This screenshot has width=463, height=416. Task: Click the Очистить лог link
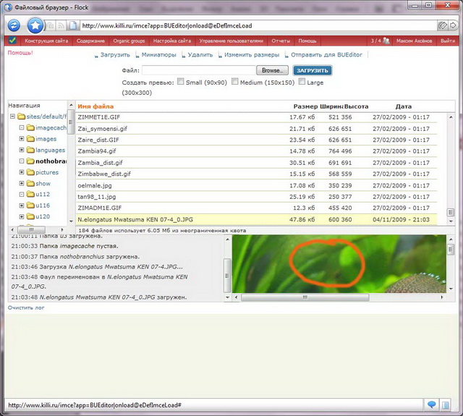coord(26,307)
